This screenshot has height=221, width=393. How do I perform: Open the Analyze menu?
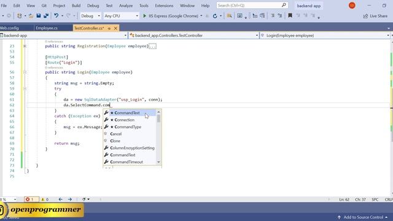click(x=126, y=6)
